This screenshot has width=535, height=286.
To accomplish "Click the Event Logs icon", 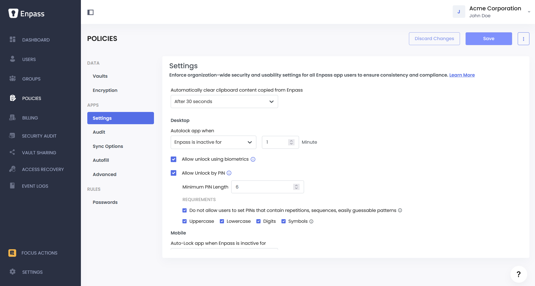I will point(12,185).
